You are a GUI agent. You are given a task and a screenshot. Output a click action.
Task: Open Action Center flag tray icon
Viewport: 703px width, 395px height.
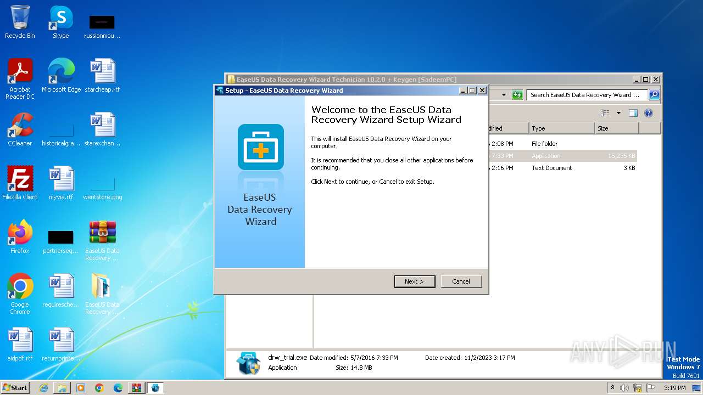point(650,388)
